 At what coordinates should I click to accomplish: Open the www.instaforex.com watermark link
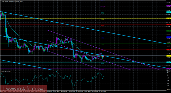pyautogui.click(x=24, y=89)
